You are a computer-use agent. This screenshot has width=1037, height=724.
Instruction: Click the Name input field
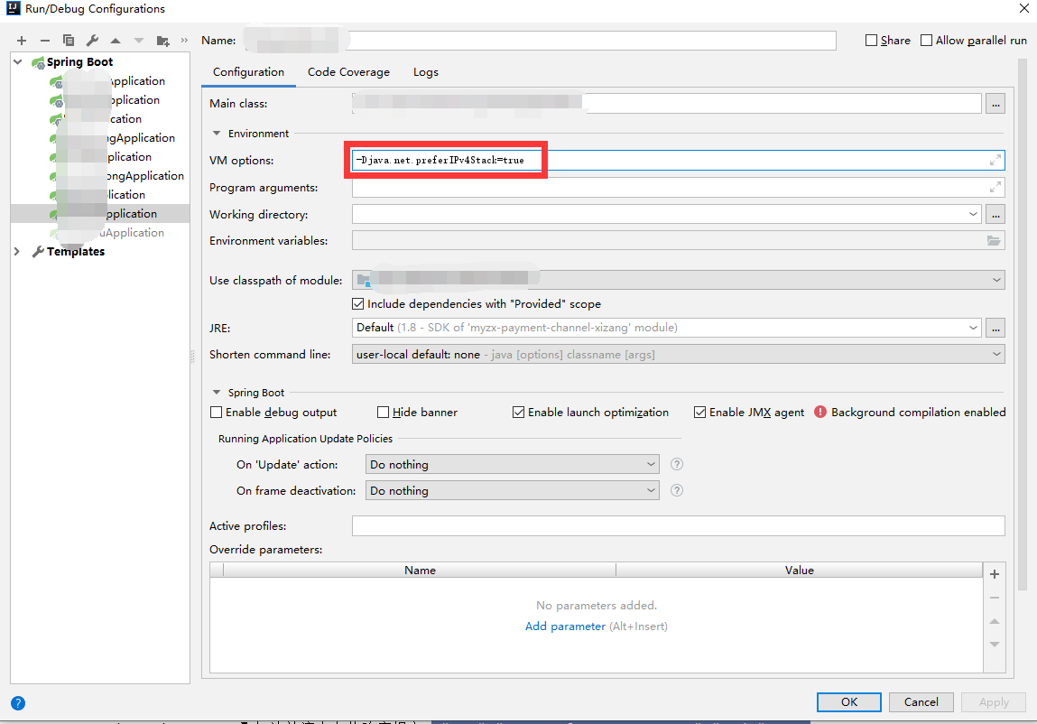[x=540, y=41]
